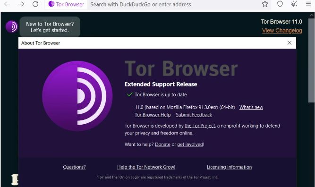Request a new identity with the broom icon
Screen dimensions: 315x187
coord(294,4)
